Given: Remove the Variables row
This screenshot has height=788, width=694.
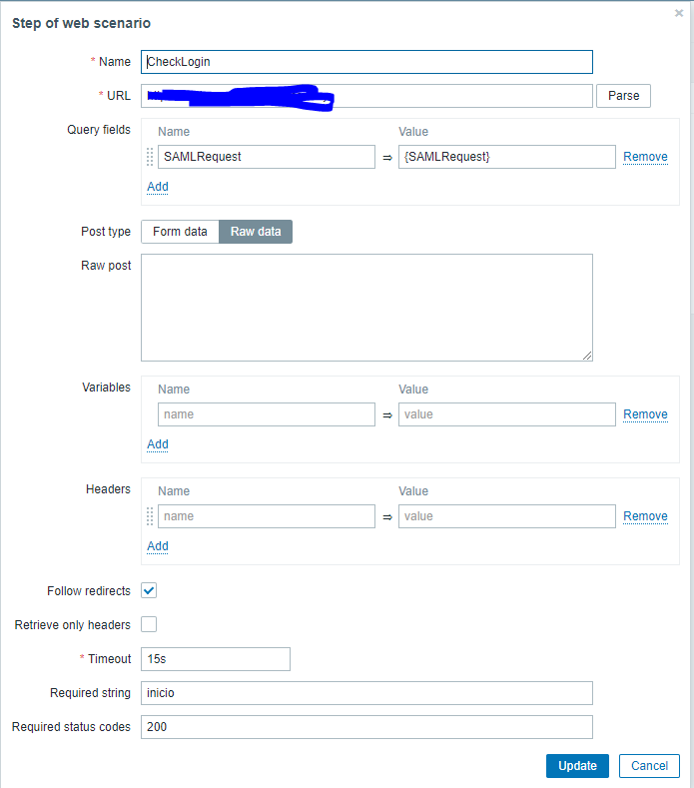Looking at the screenshot, I should coord(645,414).
